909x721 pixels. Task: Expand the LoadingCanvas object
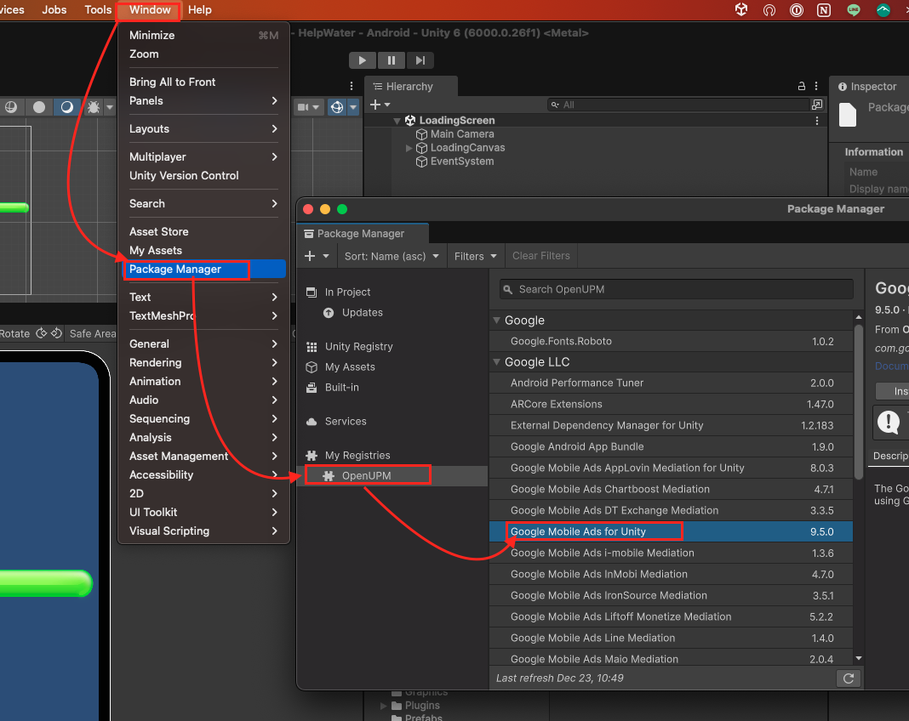[x=409, y=148]
